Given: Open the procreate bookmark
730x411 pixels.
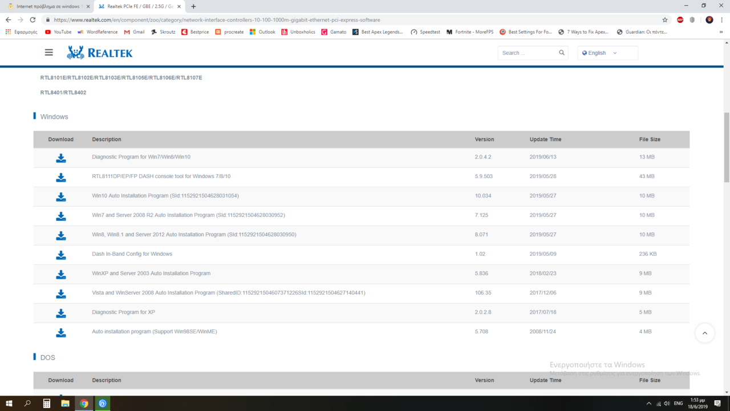Looking at the screenshot, I should pos(229,32).
